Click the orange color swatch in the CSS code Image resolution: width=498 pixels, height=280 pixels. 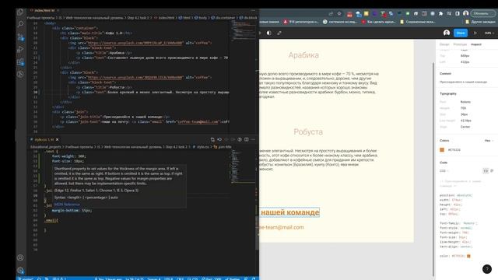[x=468, y=256]
